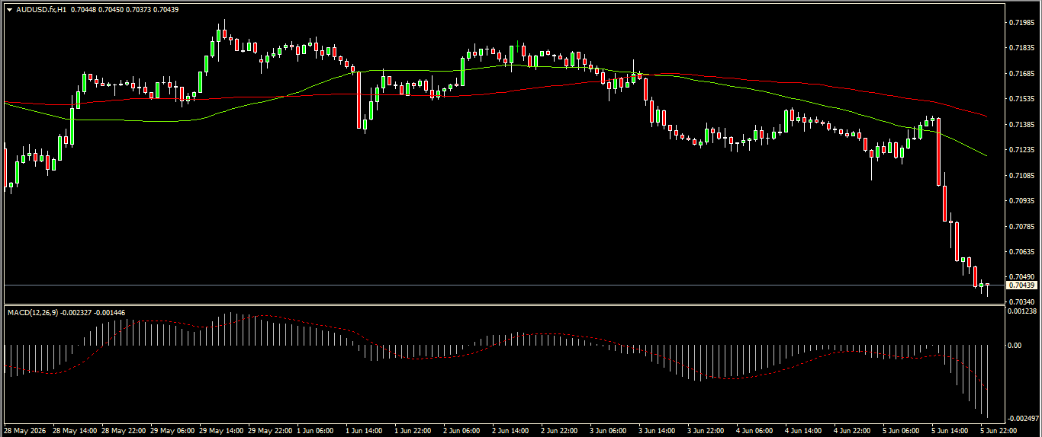
Task: Click the 4 Jun 06:00 time label
Action: [755, 431]
